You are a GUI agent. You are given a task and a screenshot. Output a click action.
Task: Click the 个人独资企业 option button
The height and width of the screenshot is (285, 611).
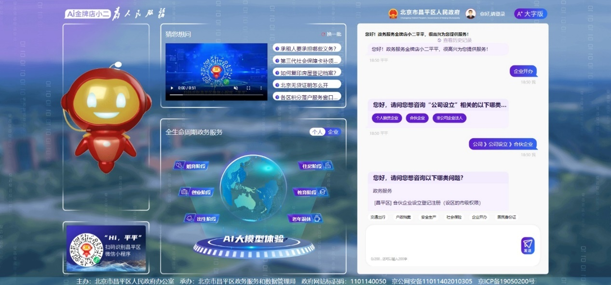click(387, 118)
